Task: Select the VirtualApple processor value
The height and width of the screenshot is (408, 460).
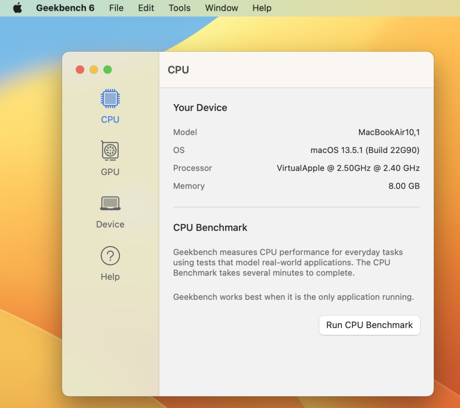Action: pyautogui.click(x=348, y=168)
